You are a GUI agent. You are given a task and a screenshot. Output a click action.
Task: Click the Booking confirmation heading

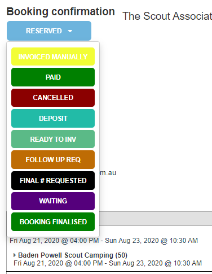61,11
